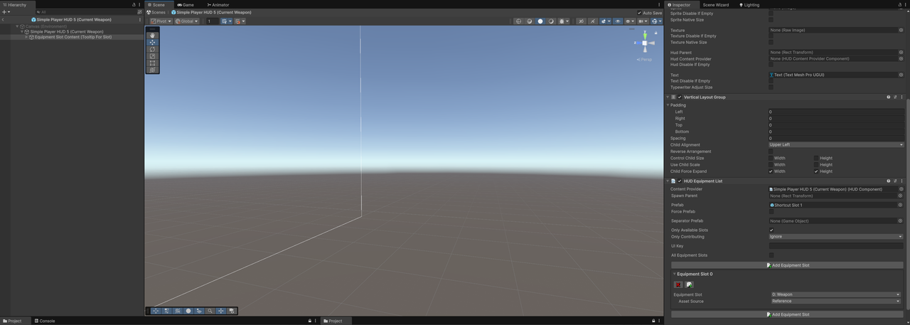Viewport: 910px width, 325px height.
Task: Open the Lighting tab
Action: 750,4
